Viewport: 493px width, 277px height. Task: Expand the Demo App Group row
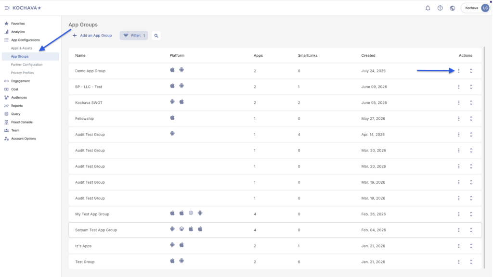(x=471, y=71)
